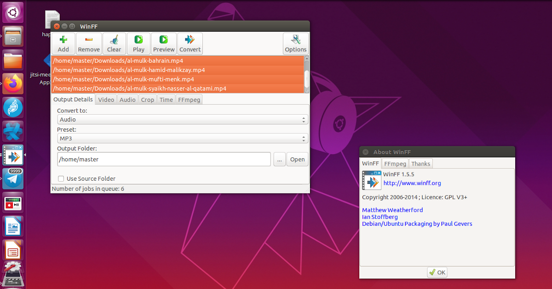Switch to the Video tab

[x=106, y=100]
